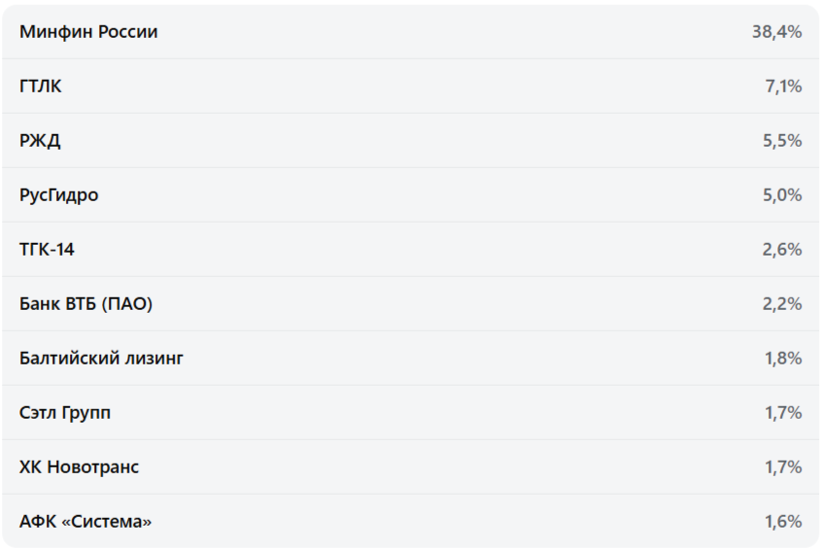Image resolution: width=823 pixels, height=549 pixels.
Task: Open the ХК Новотранс entry
Action: coord(79,467)
